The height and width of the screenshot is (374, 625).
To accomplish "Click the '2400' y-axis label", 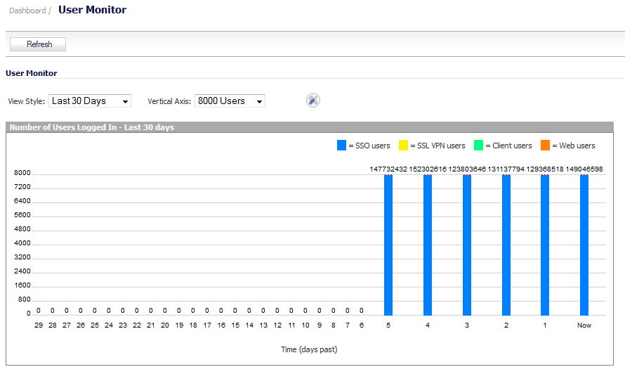I will point(22,271).
